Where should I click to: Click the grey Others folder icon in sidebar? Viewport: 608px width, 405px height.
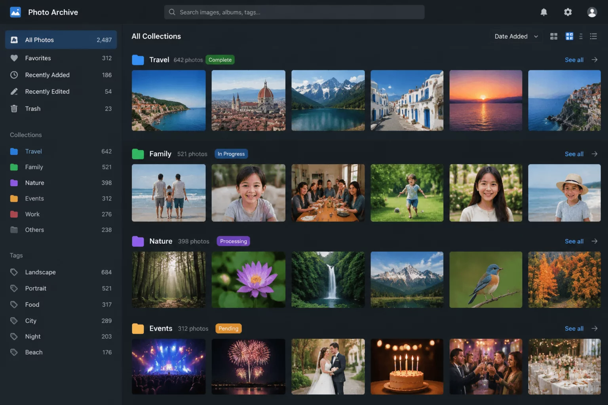pyautogui.click(x=14, y=230)
